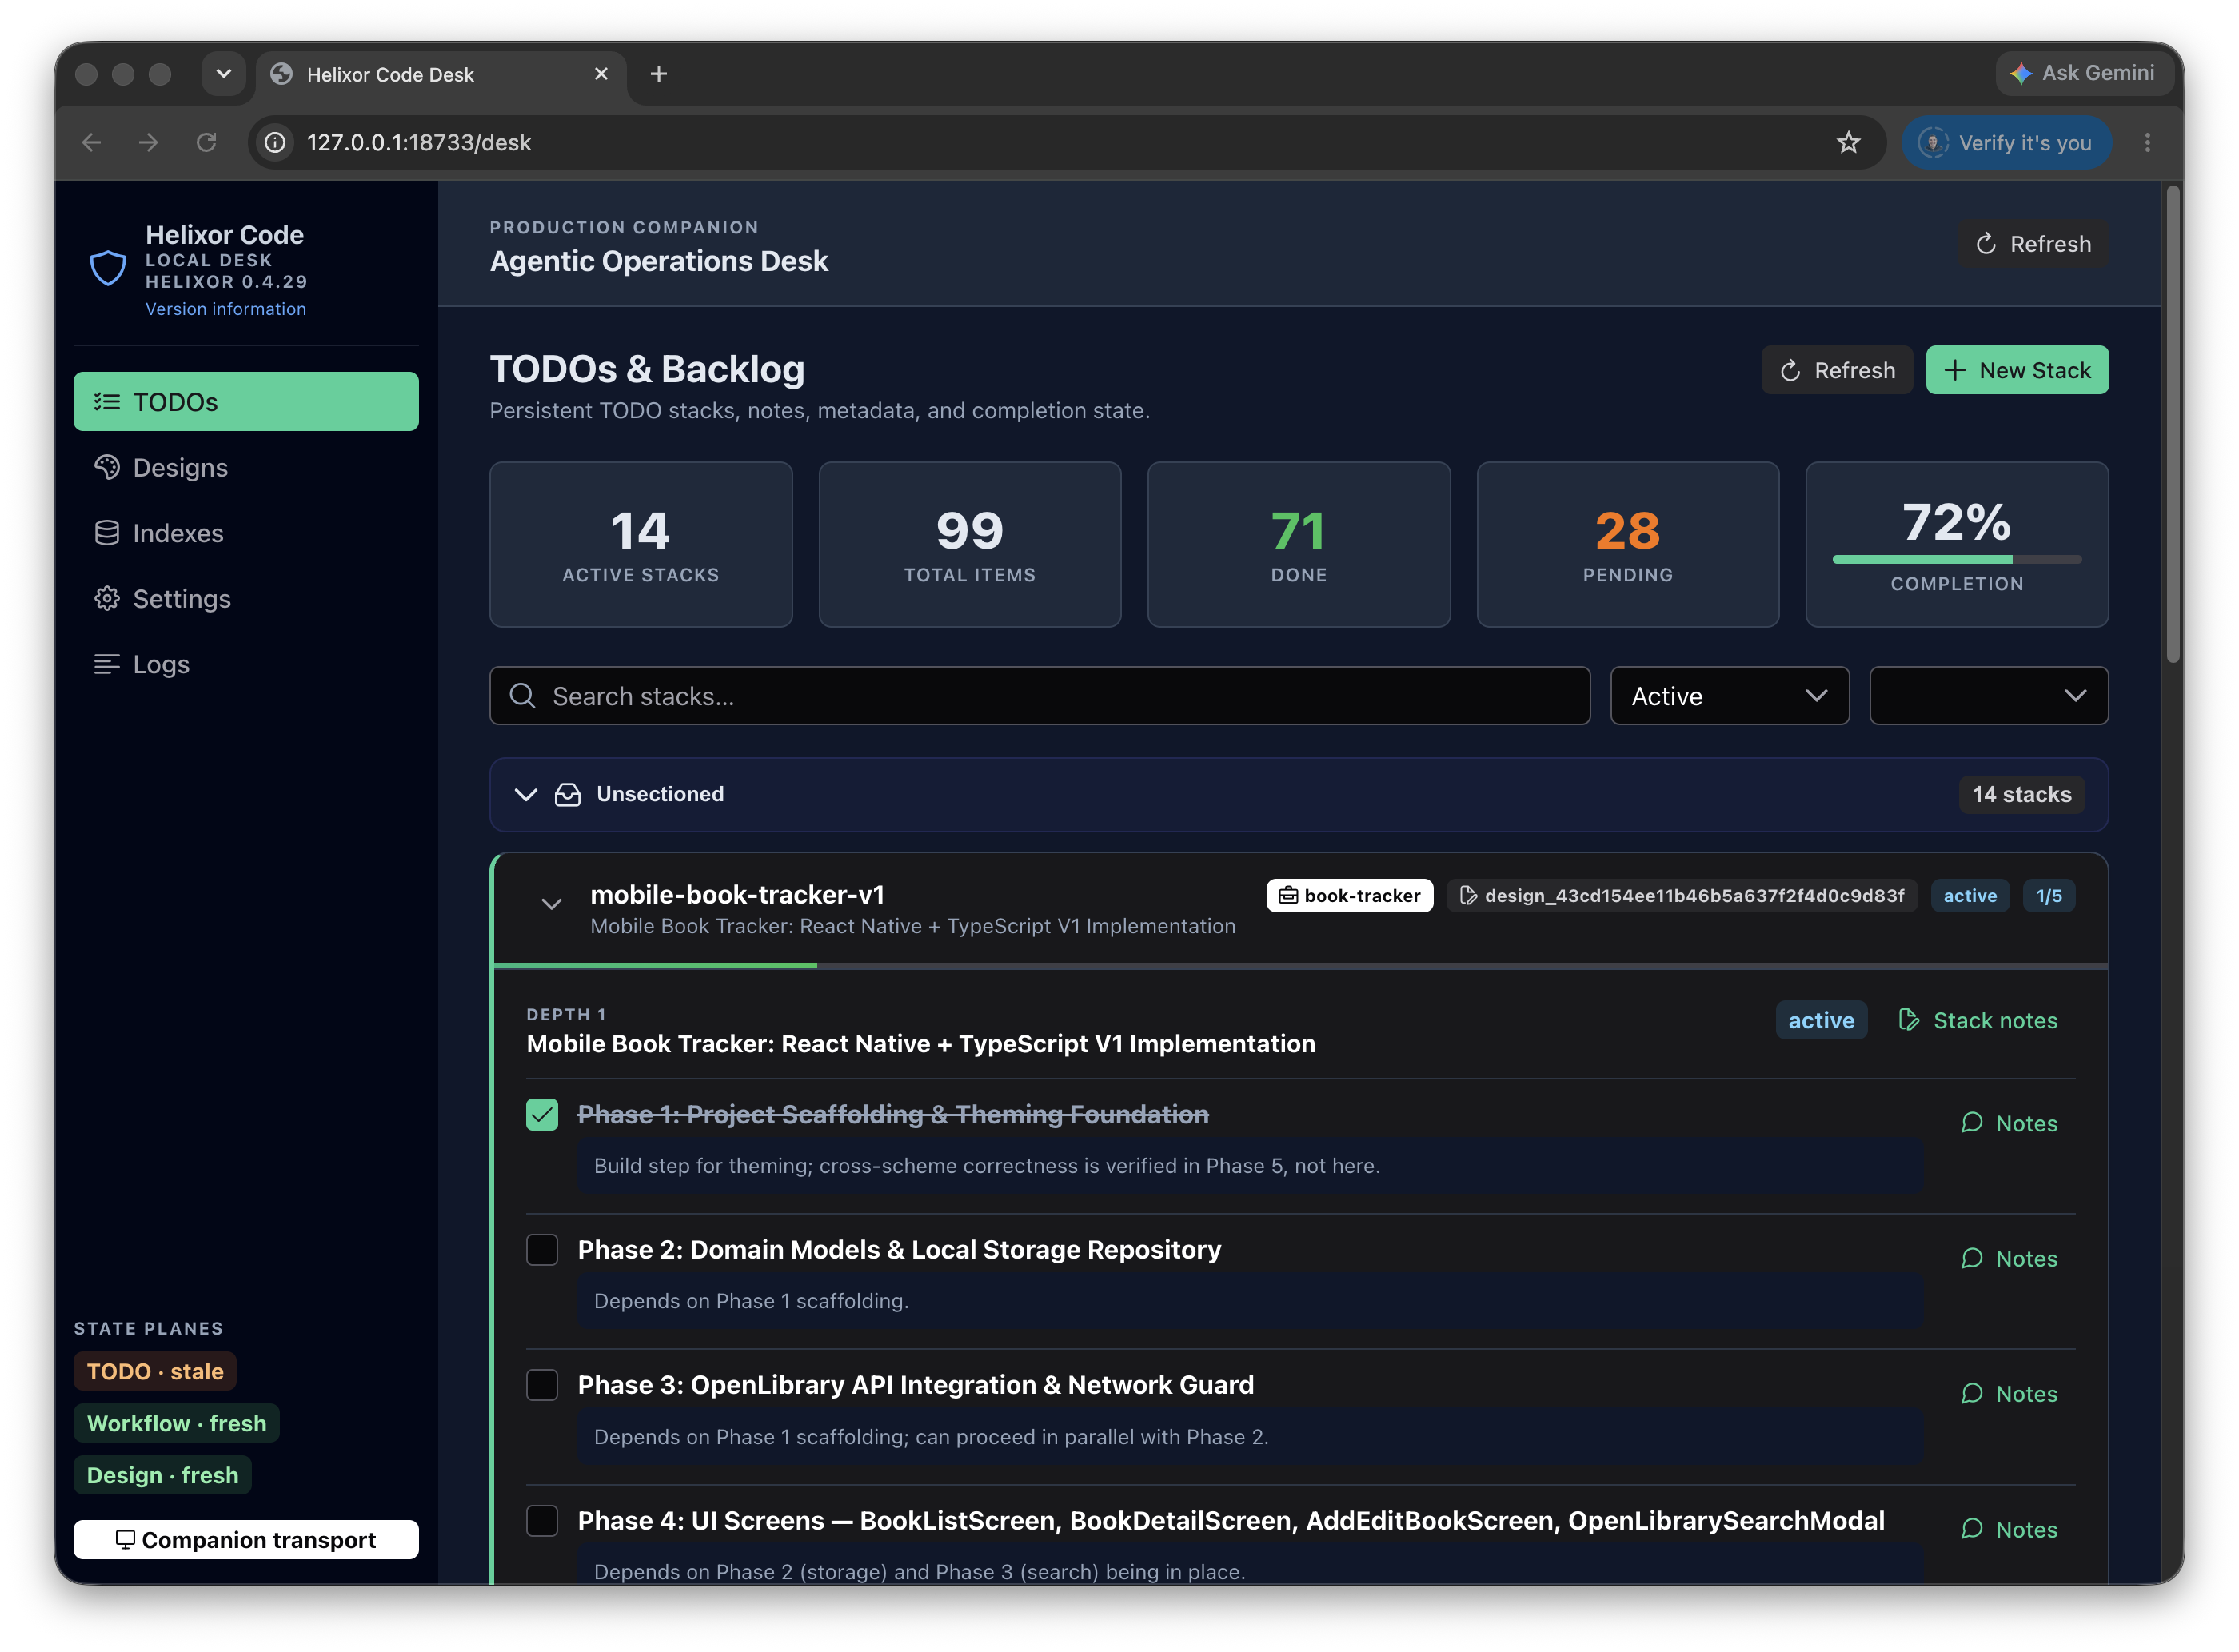Bookmark this page with the star
The height and width of the screenshot is (1652, 2239).
(1849, 143)
